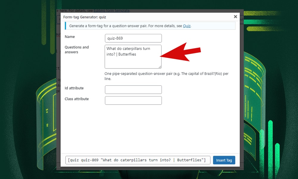Click the Questions and answers label
Image resolution: width=298 pixels, height=179 pixels.
77,49
